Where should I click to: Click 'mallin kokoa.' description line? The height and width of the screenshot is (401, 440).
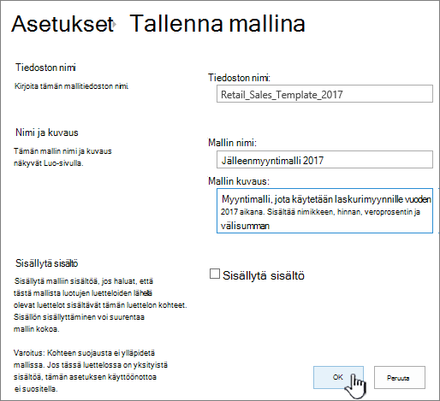37,329
